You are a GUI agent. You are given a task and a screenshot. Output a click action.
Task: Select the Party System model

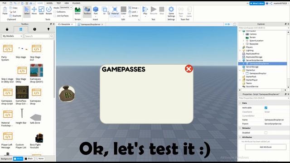coord(7,53)
